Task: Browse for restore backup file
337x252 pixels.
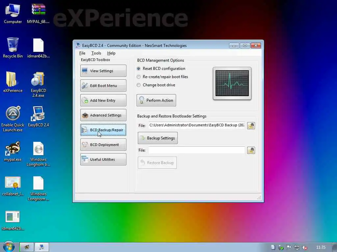Action: tap(251, 150)
